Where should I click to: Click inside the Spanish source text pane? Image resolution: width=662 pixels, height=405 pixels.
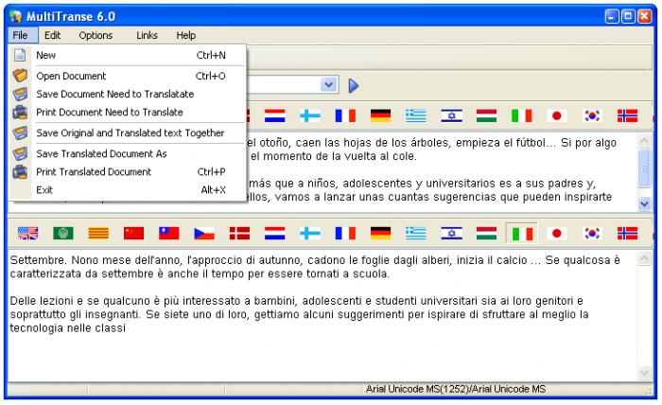[x=442, y=171]
